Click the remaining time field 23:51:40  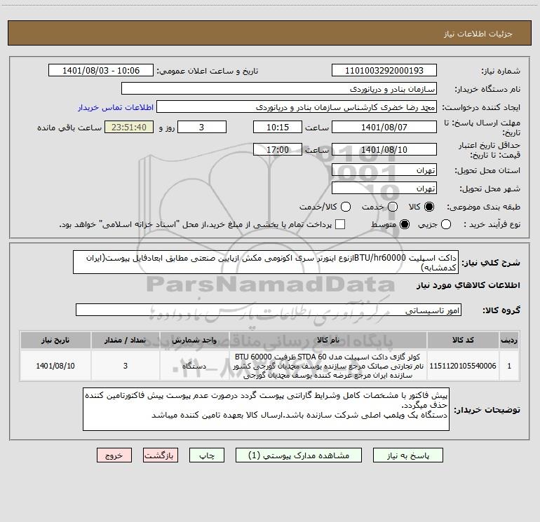pyautogui.click(x=129, y=128)
